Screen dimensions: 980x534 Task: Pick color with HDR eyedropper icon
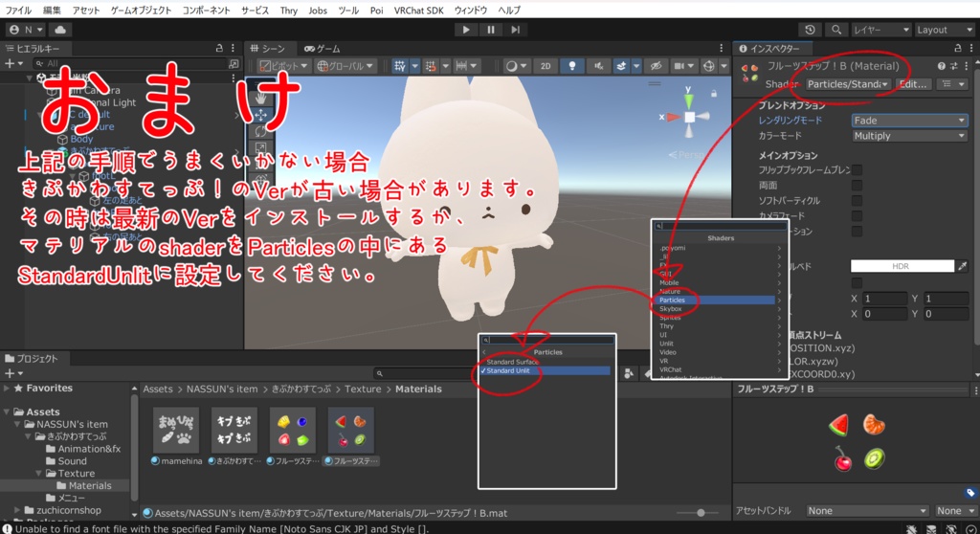963,266
